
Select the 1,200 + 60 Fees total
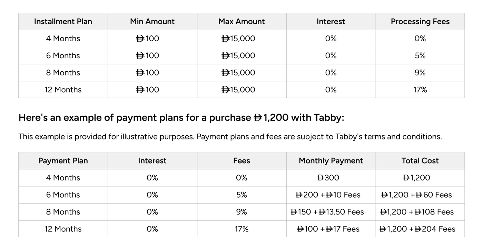pyautogui.click(x=416, y=195)
